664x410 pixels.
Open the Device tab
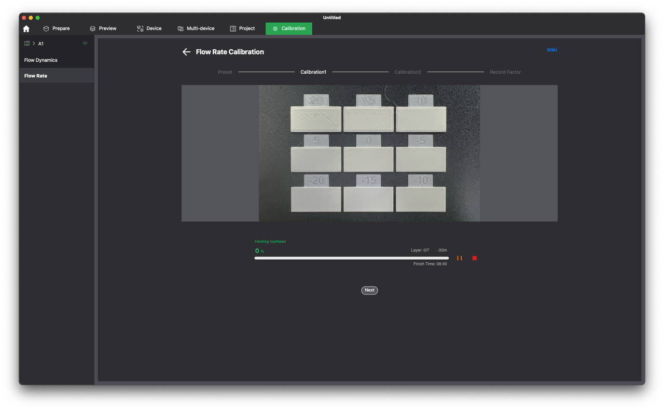[149, 29]
